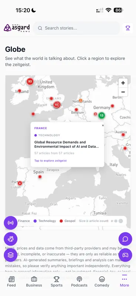136x296 pixels.
Task: Open the broadcast signal floating button
Action: point(11,223)
